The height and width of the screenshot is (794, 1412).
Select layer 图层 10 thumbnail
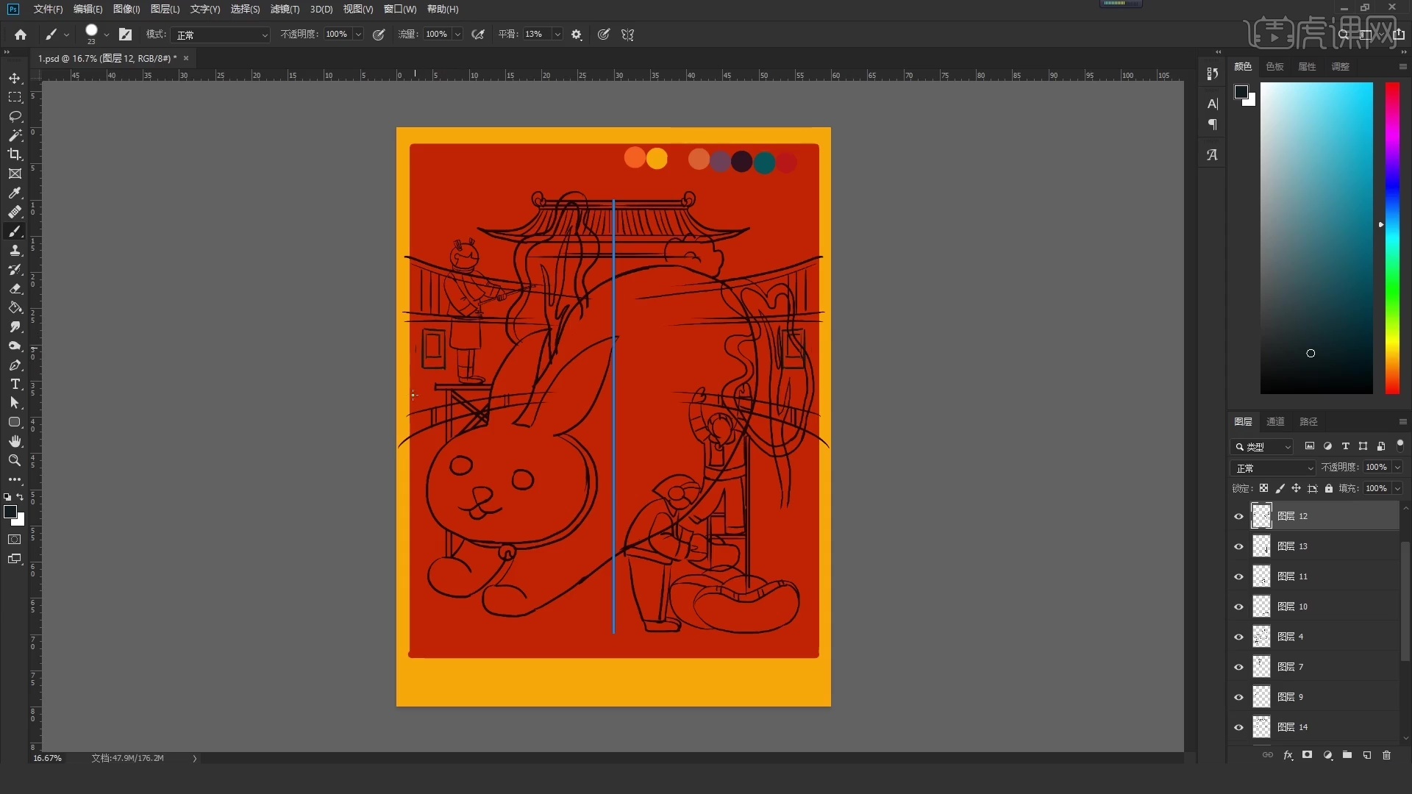1261,607
